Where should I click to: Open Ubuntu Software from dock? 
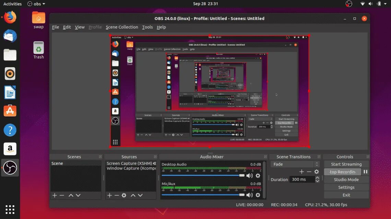click(10, 111)
